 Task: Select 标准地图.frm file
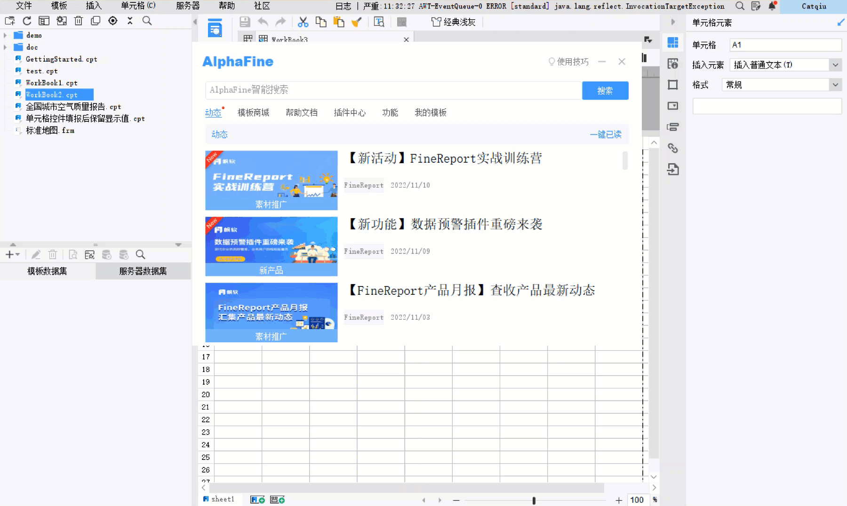(50, 130)
